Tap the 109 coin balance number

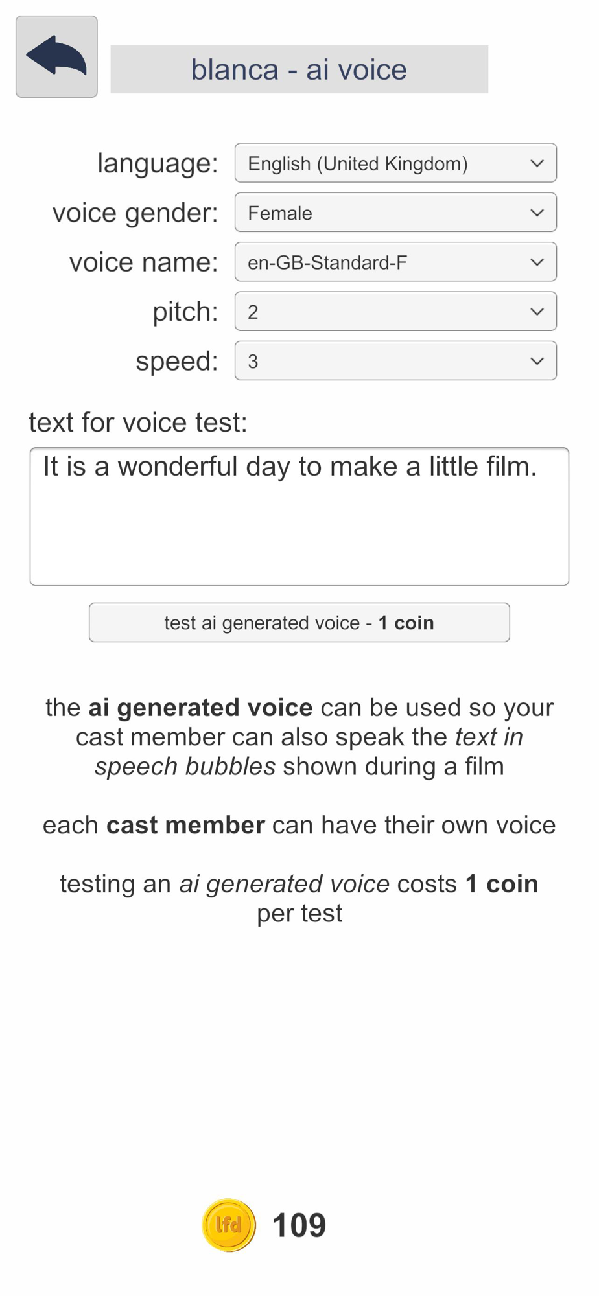(x=299, y=1225)
